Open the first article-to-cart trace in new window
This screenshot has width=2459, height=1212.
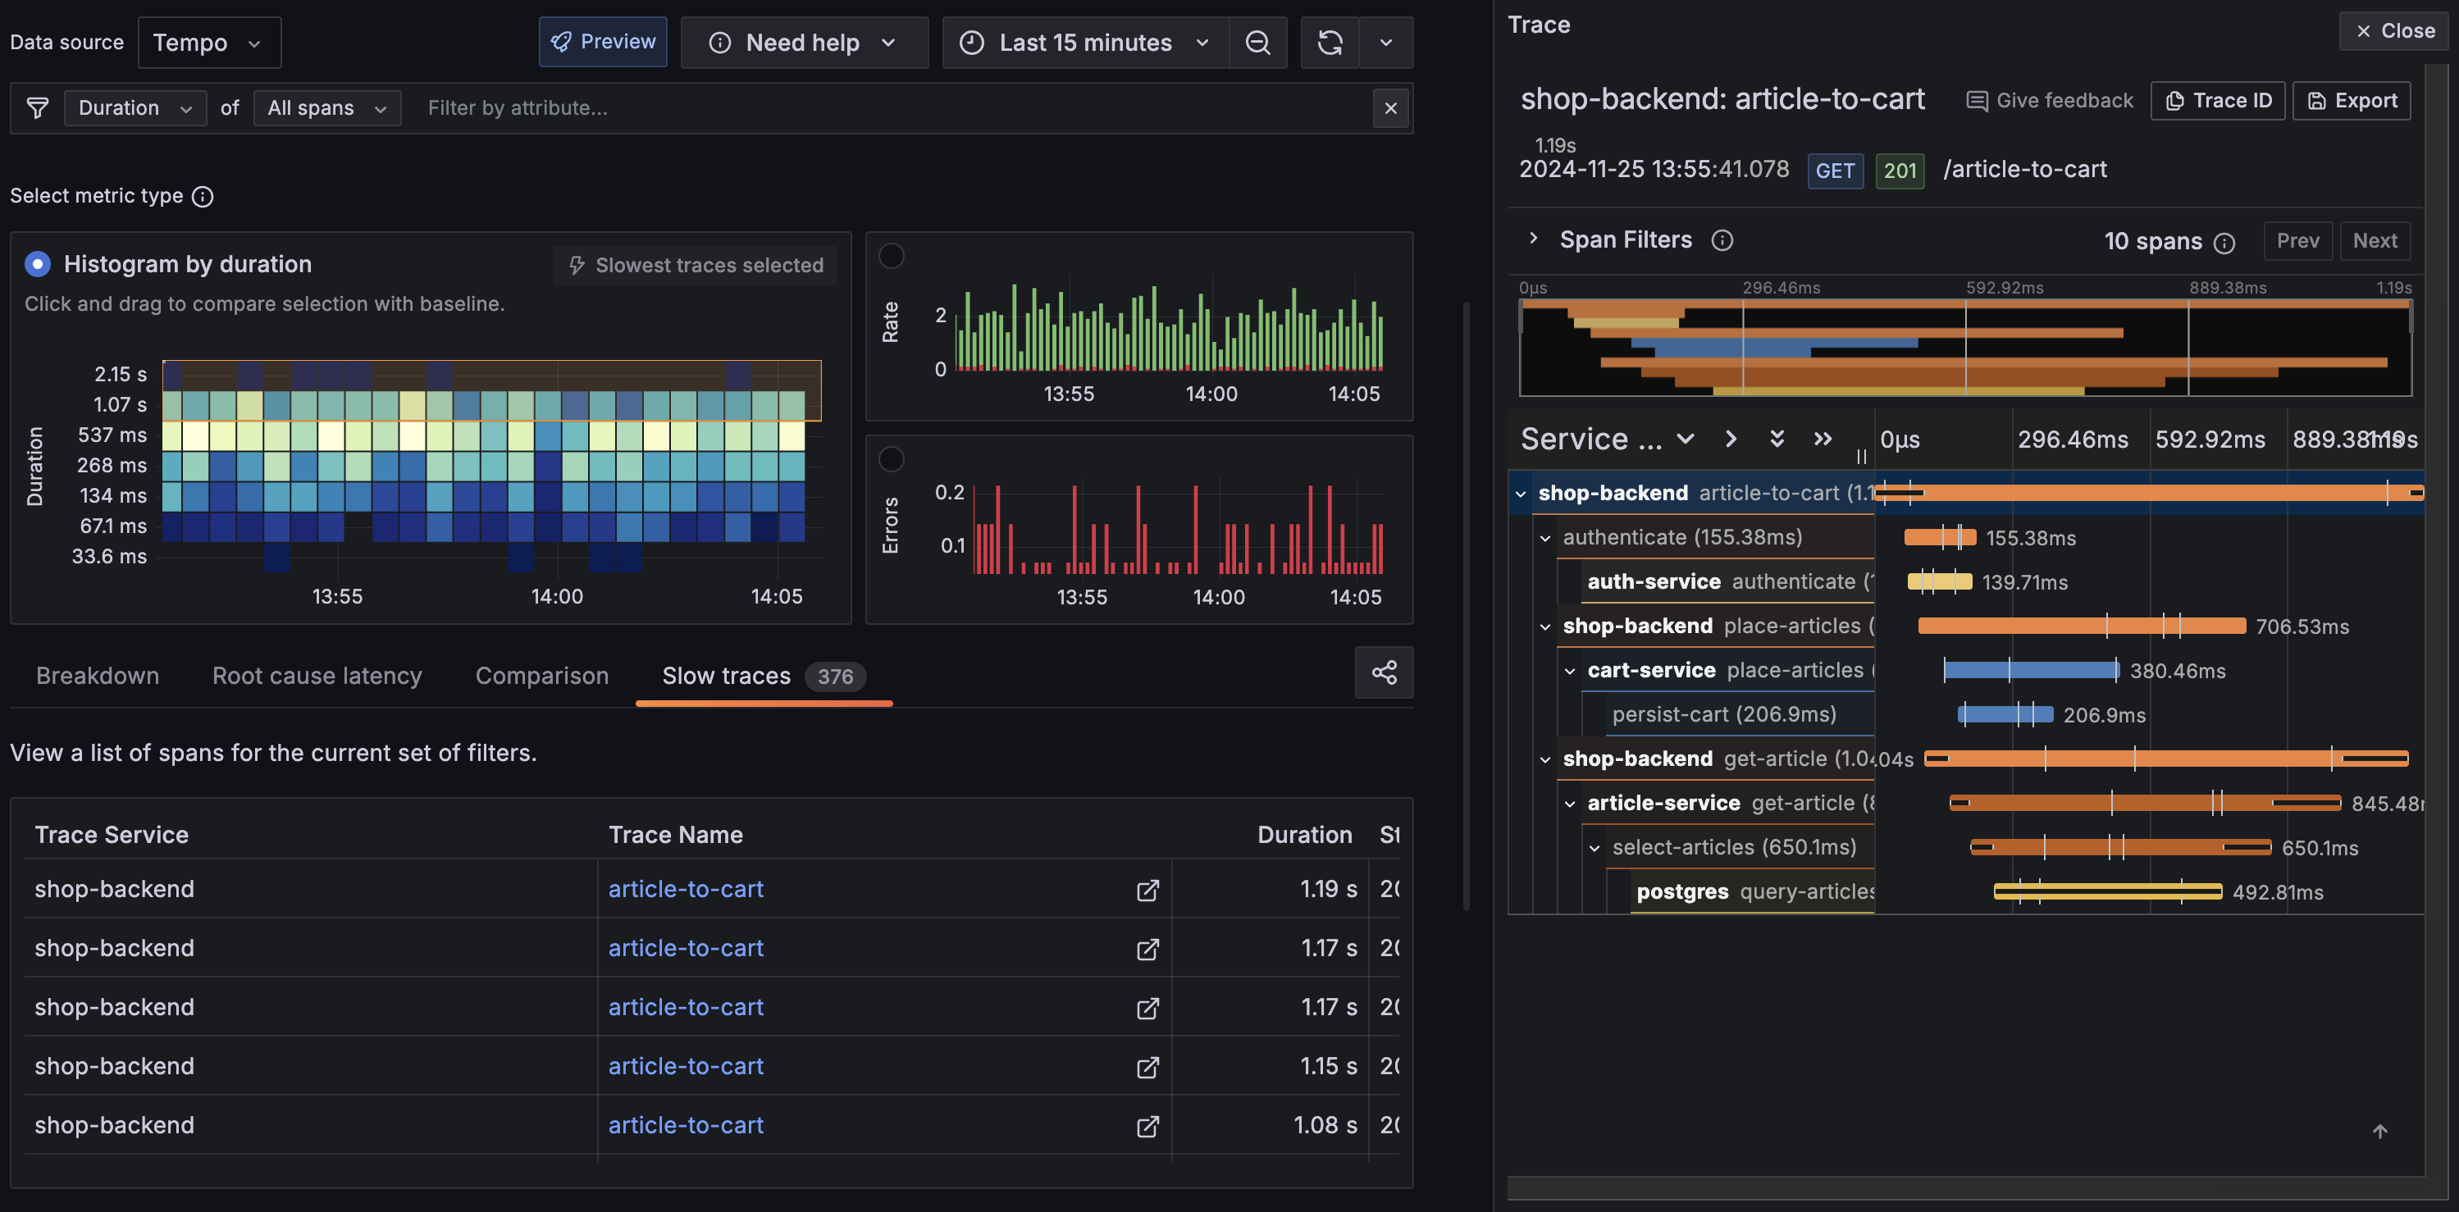coord(1147,890)
